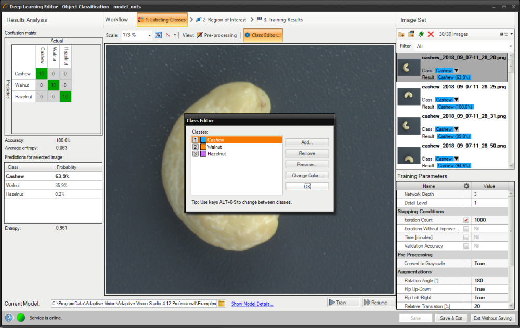The image size is (520, 328).
Task: Click the browse folder icon beside model path
Action: click(x=222, y=304)
